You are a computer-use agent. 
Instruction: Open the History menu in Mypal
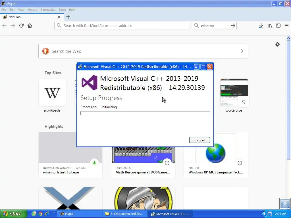[x=32, y=10]
